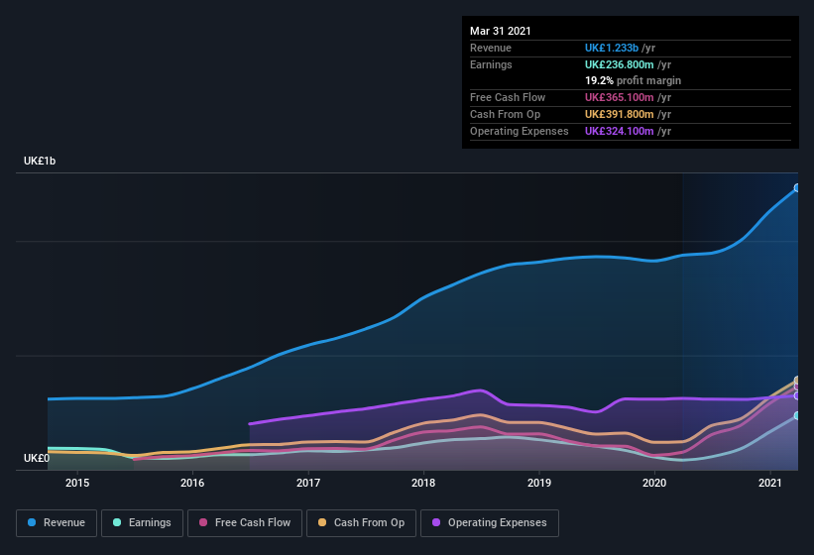Click the Cash From Op end point marker
Image resolution: width=814 pixels, height=555 pixels.
pyautogui.click(x=797, y=381)
